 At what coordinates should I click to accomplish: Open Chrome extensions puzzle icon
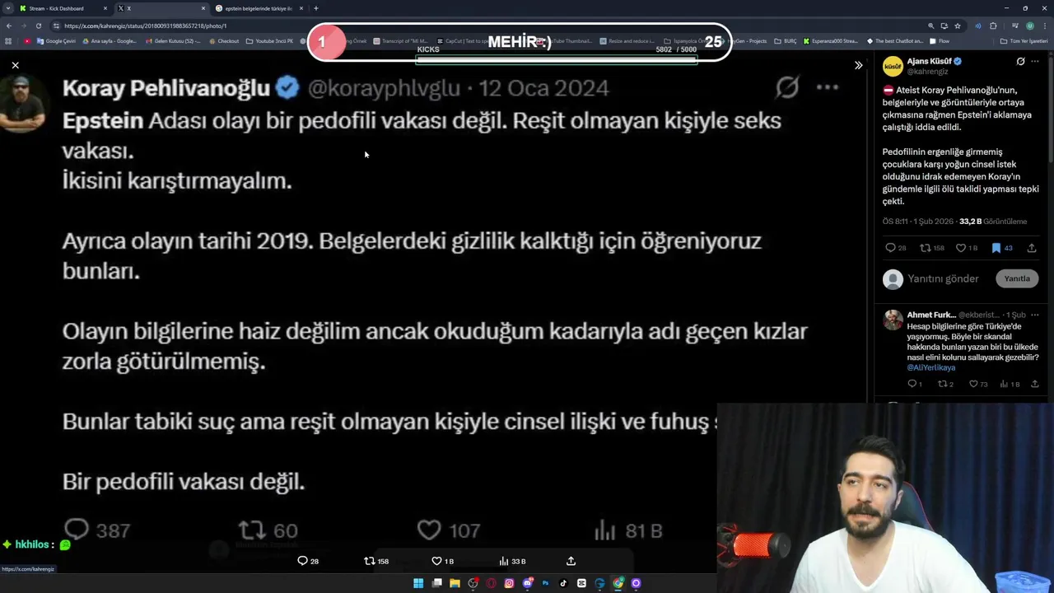click(x=993, y=26)
